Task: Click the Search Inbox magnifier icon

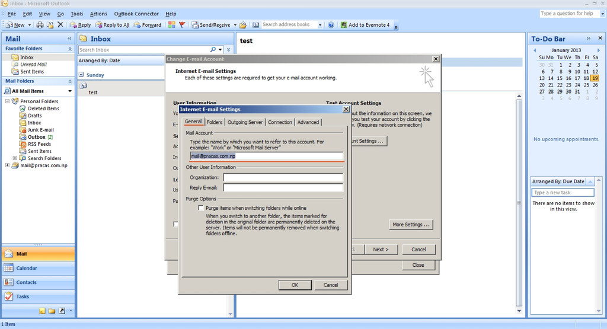Action: click(x=213, y=50)
